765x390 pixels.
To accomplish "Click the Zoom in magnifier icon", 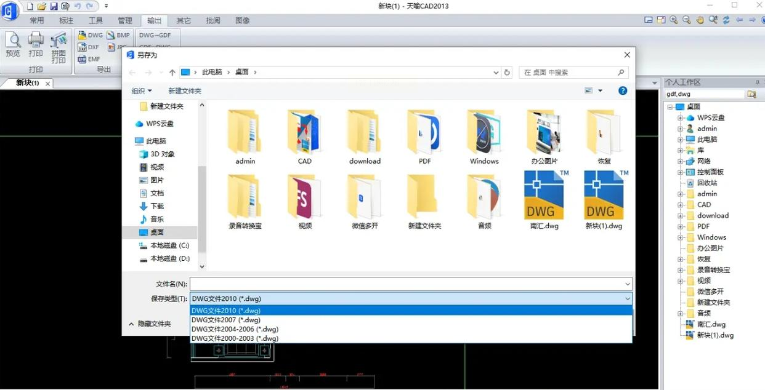I will click(674, 20).
